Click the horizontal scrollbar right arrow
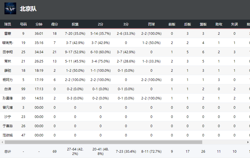The height and width of the screenshot is (158, 250). pyautogui.click(x=248, y=142)
